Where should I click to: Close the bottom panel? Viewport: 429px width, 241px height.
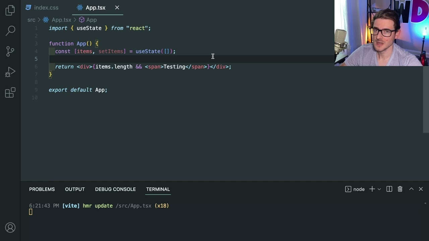pyautogui.click(x=421, y=189)
